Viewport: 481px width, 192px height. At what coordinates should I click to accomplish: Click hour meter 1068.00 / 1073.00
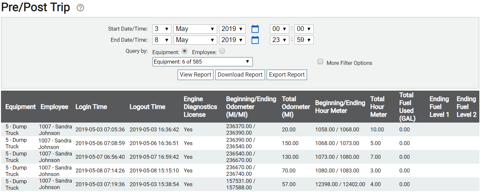pos(337,143)
